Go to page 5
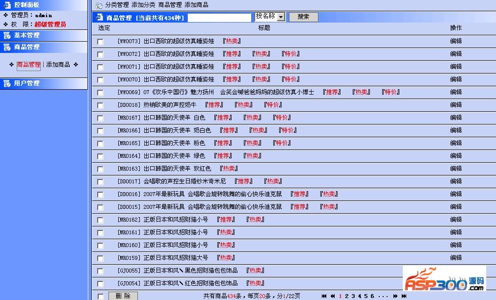Viewport: 496px width, 300px height. point(365,296)
